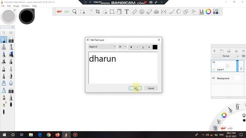
Task: Open the Window menu
Action: pos(26,6)
